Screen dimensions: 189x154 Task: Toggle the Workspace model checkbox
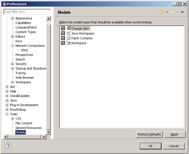point(63,43)
